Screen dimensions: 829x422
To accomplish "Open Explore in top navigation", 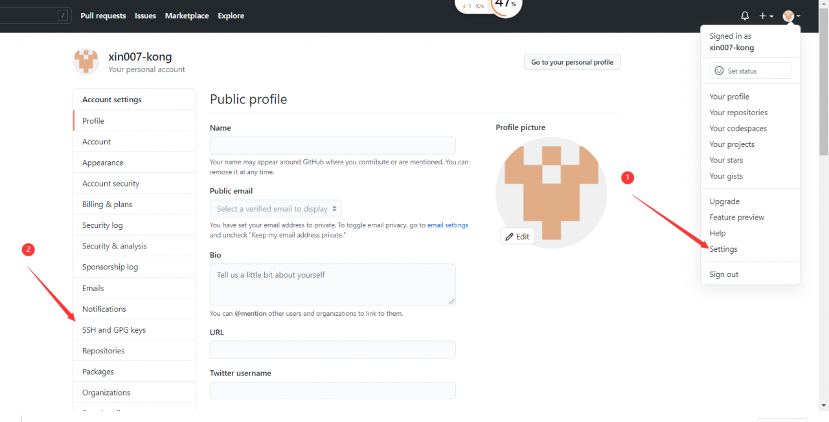I will point(231,16).
